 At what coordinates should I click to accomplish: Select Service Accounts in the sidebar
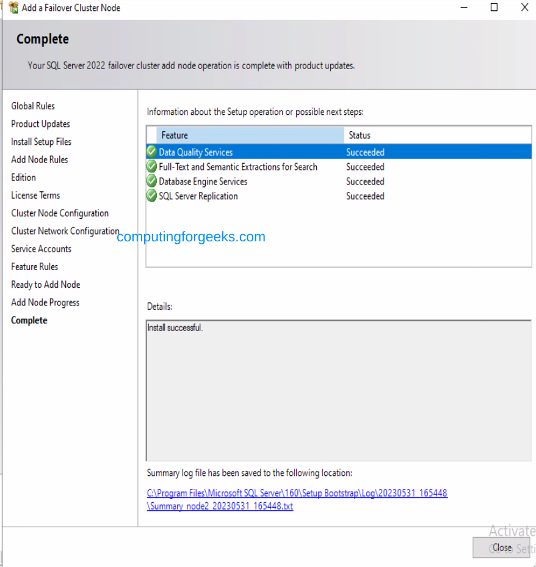tap(41, 249)
